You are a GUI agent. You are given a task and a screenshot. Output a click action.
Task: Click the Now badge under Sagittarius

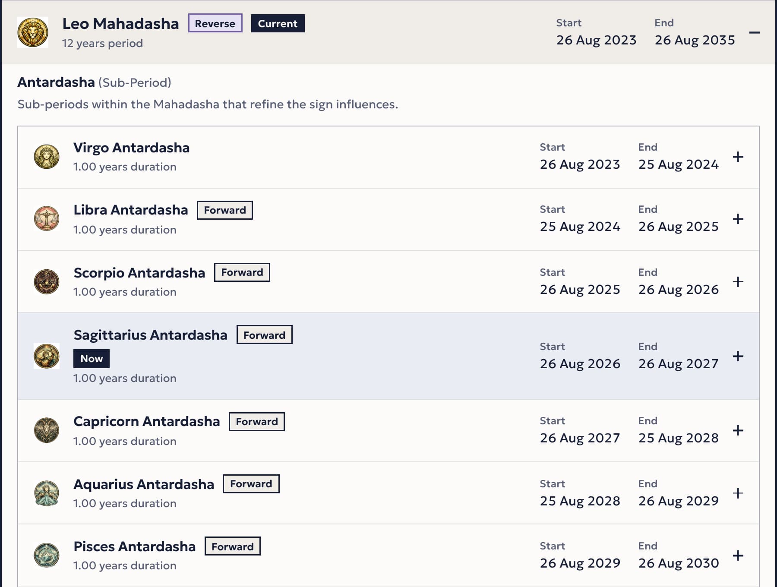pos(92,359)
